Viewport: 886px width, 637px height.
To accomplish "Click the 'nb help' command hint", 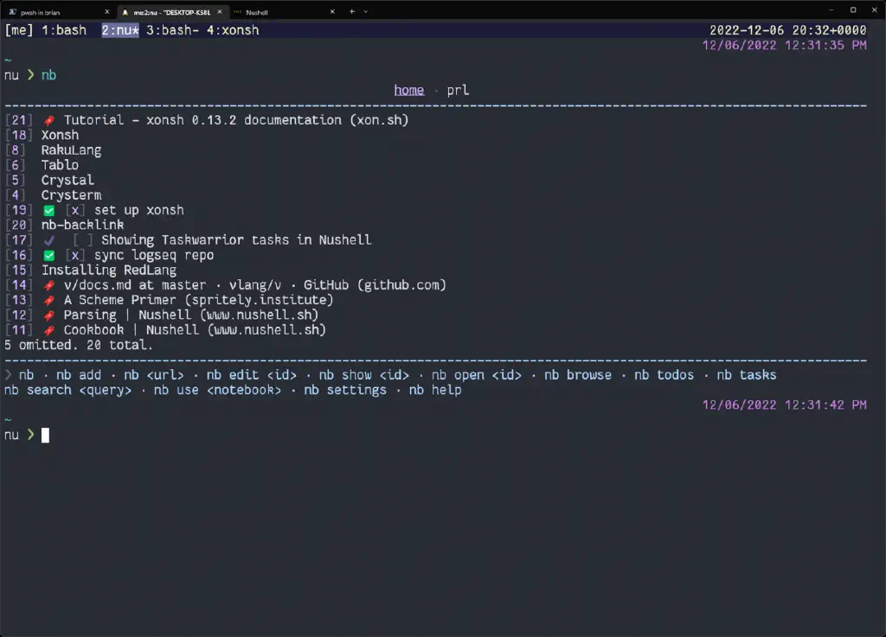I will pos(435,391).
